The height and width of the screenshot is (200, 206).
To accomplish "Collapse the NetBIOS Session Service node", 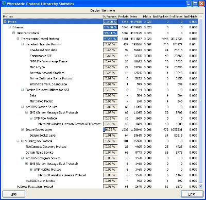I will coord(22,107).
